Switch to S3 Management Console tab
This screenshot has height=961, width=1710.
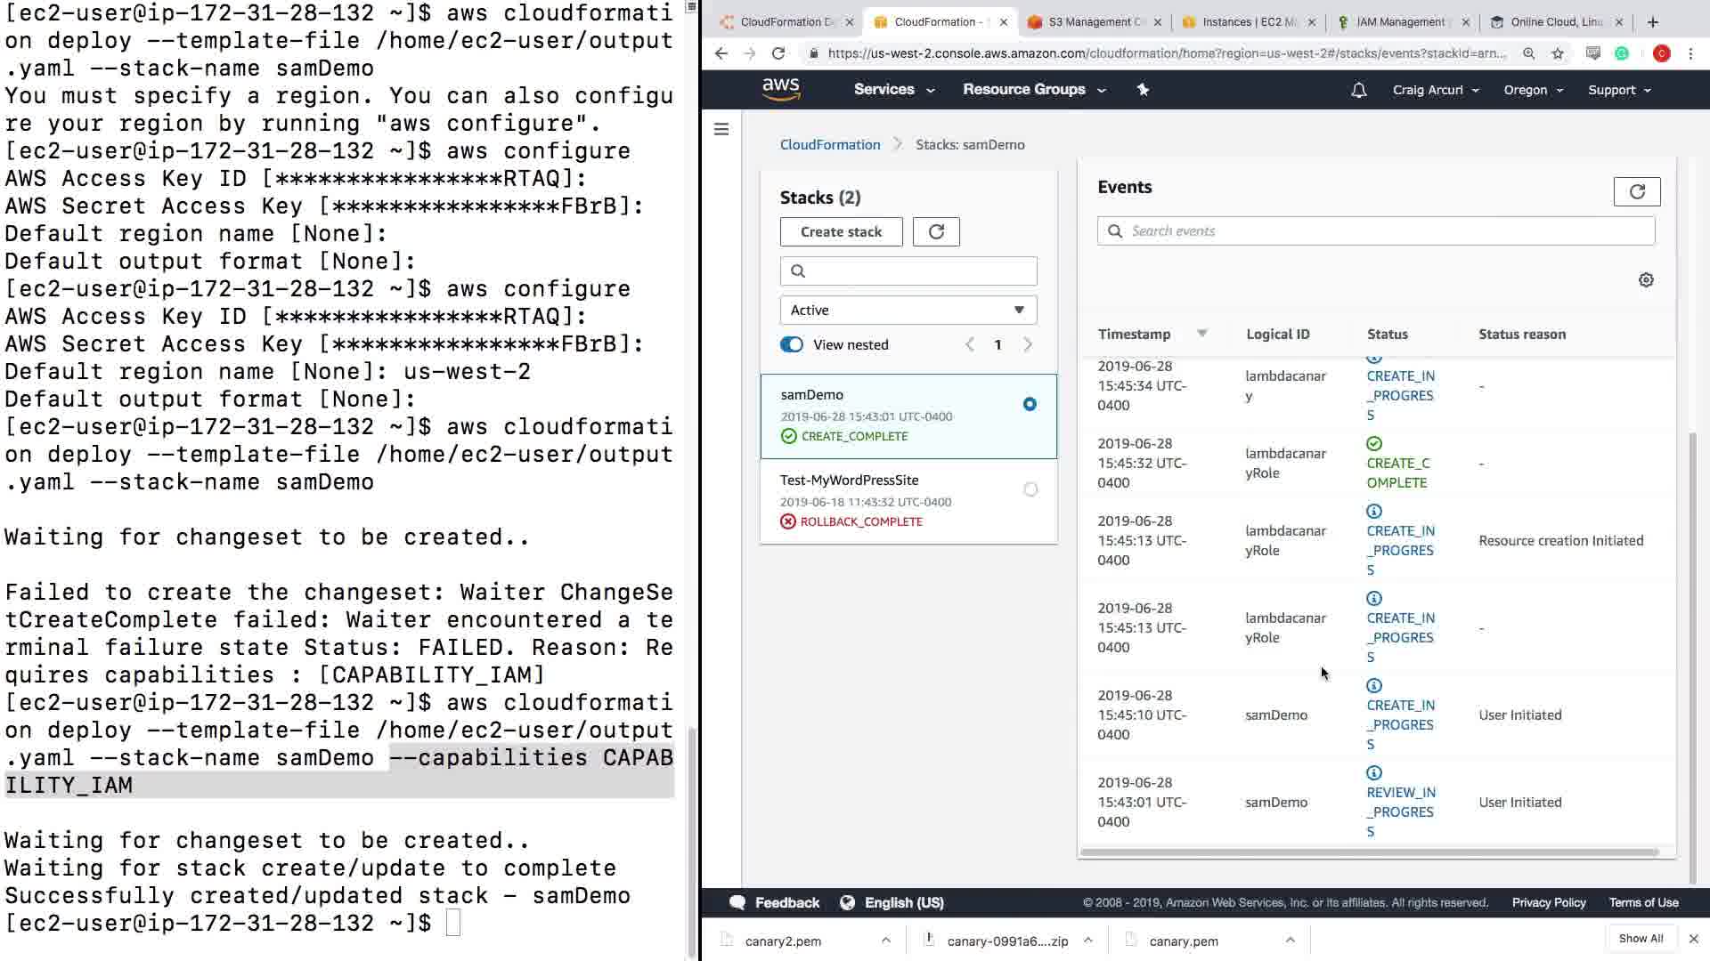tap(1093, 22)
